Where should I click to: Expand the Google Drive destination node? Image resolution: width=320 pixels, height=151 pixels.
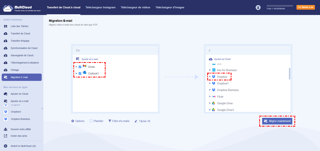point(210,103)
